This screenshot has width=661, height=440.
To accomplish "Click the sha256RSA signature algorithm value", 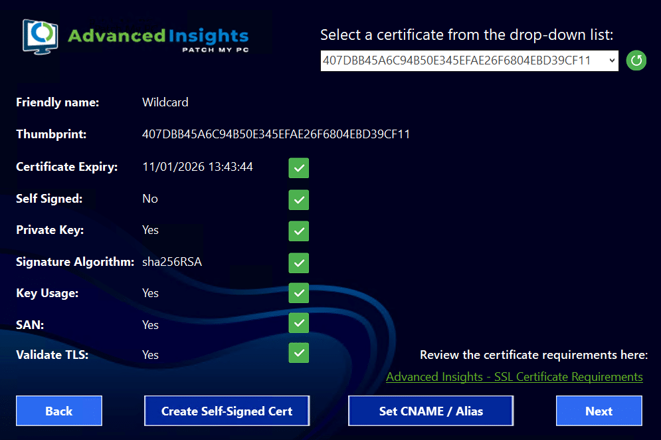I will pyautogui.click(x=172, y=262).
